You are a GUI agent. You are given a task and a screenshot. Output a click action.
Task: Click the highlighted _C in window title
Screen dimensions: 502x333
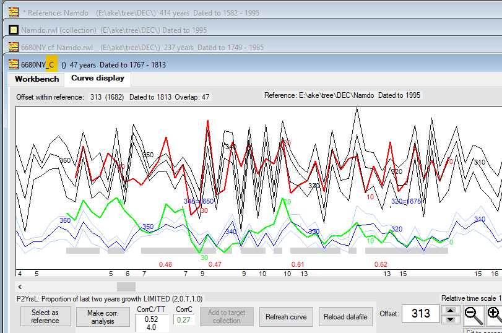click(51, 64)
